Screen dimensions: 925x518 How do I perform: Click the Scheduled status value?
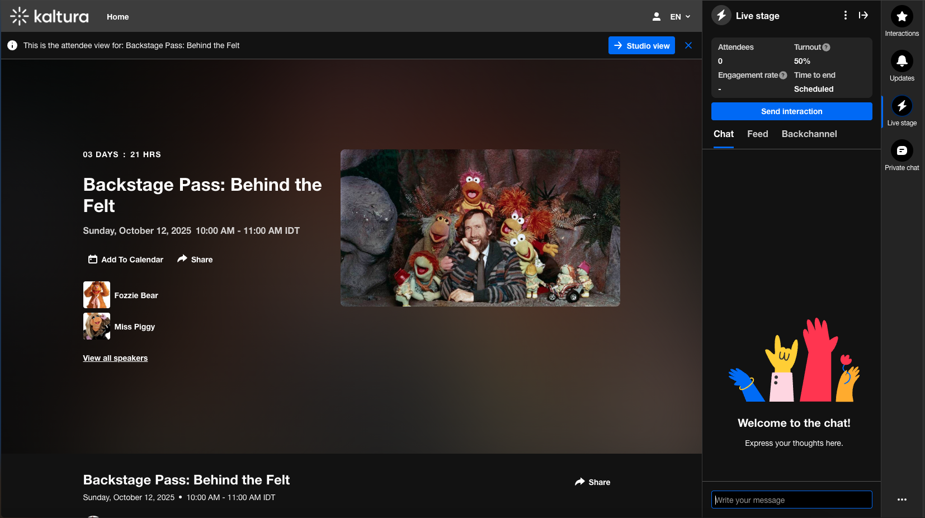814,89
